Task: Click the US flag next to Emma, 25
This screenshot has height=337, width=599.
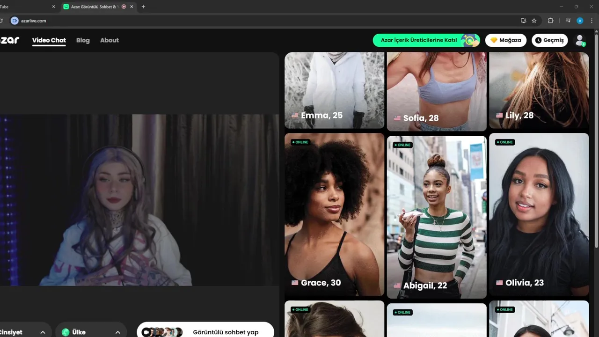Action: [x=295, y=115]
